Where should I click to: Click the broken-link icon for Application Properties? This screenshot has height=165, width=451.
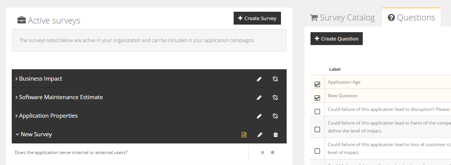tap(275, 116)
